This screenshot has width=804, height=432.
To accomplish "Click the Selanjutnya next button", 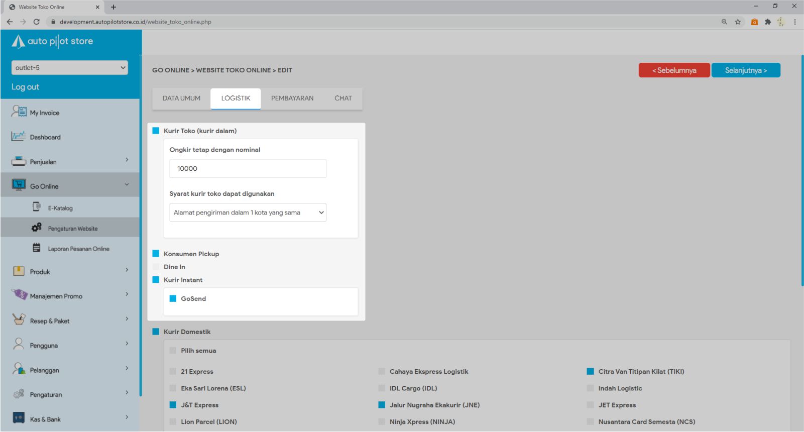I will 745,70.
